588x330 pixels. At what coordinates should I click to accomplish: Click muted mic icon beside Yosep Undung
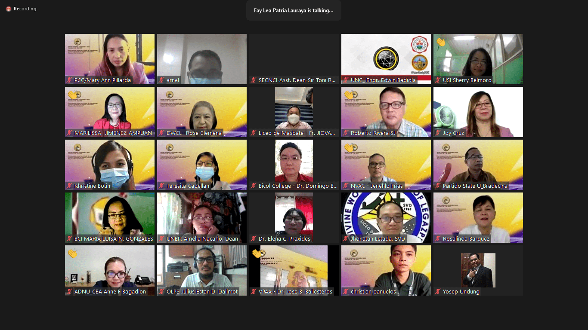click(x=438, y=292)
